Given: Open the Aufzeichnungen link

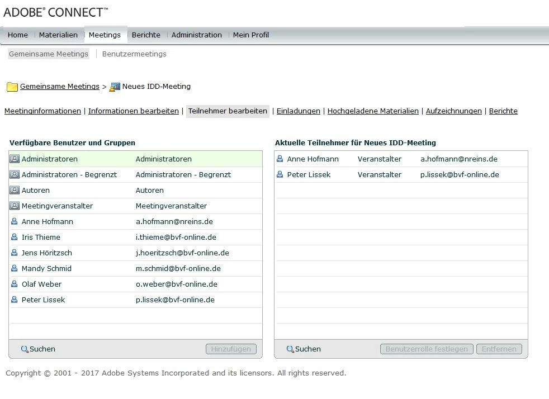Looking at the screenshot, I should click(454, 111).
